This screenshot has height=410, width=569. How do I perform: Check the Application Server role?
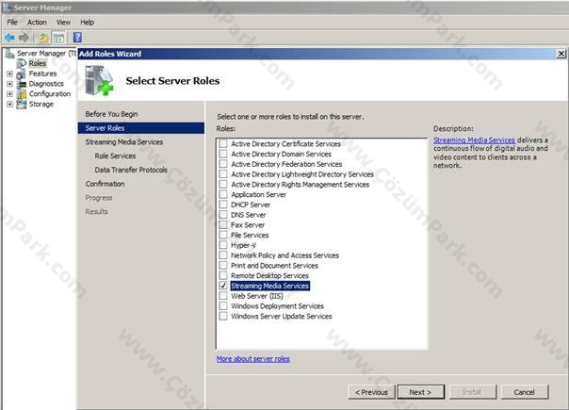[223, 195]
